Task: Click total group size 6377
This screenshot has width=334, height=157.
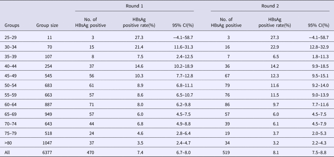Action: pos(51,153)
